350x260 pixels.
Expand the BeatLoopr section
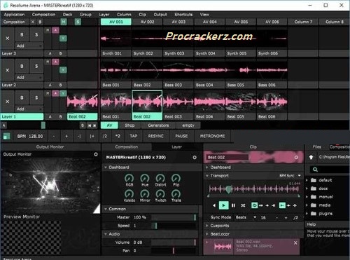(x=207, y=234)
